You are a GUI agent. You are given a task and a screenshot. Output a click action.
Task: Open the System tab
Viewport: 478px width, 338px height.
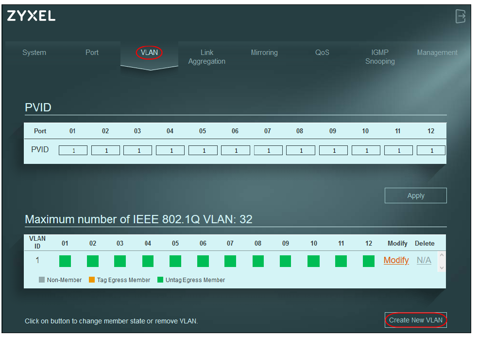coord(34,53)
